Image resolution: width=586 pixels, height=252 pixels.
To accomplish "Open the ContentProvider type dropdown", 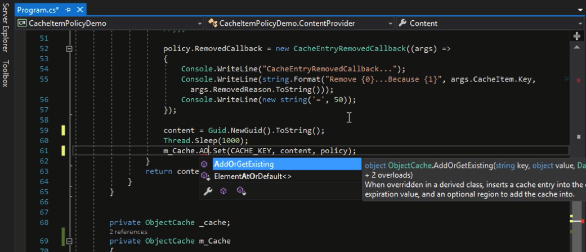I will click(x=390, y=24).
